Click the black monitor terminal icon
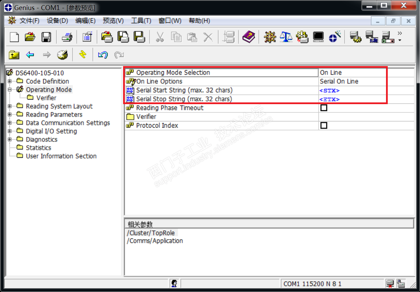Screen dimensions: 420x292 pyautogui.click(x=318, y=37)
